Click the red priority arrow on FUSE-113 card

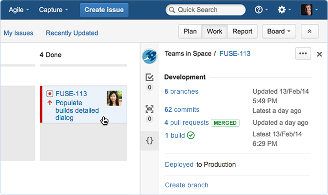click(50, 103)
